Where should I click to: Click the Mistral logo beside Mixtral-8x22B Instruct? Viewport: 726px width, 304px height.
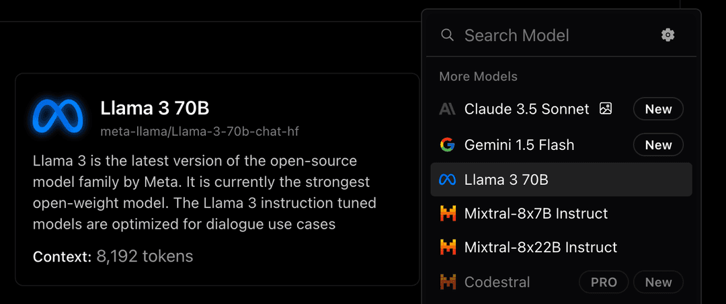pyautogui.click(x=448, y=247)
